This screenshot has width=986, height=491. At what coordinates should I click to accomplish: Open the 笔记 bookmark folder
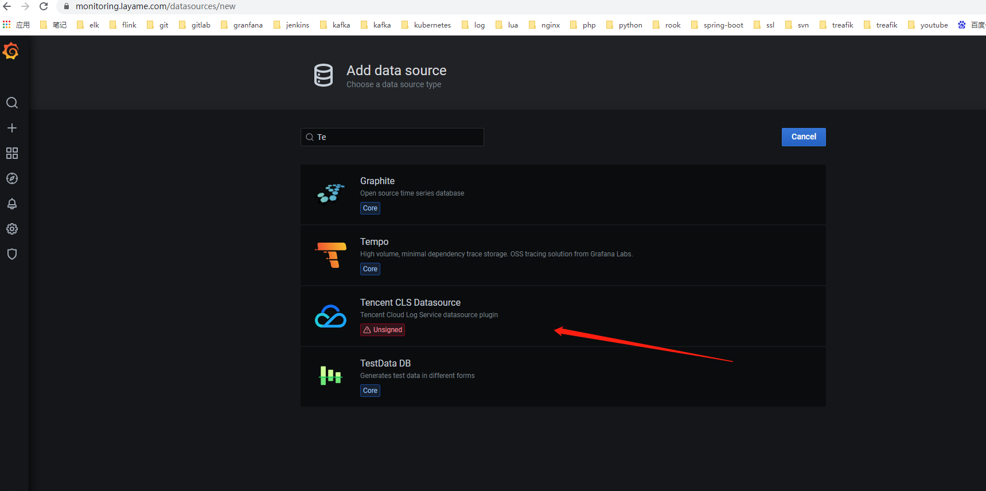(x=53, y=25)
